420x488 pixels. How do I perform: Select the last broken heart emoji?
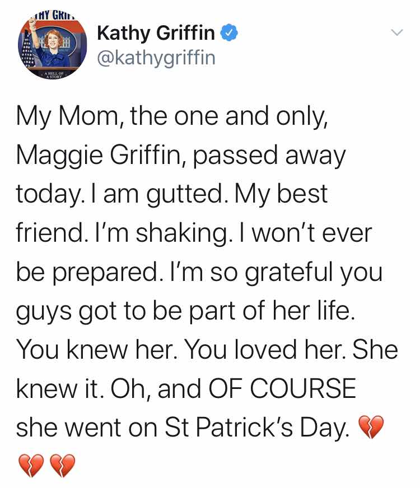point(63,466)
